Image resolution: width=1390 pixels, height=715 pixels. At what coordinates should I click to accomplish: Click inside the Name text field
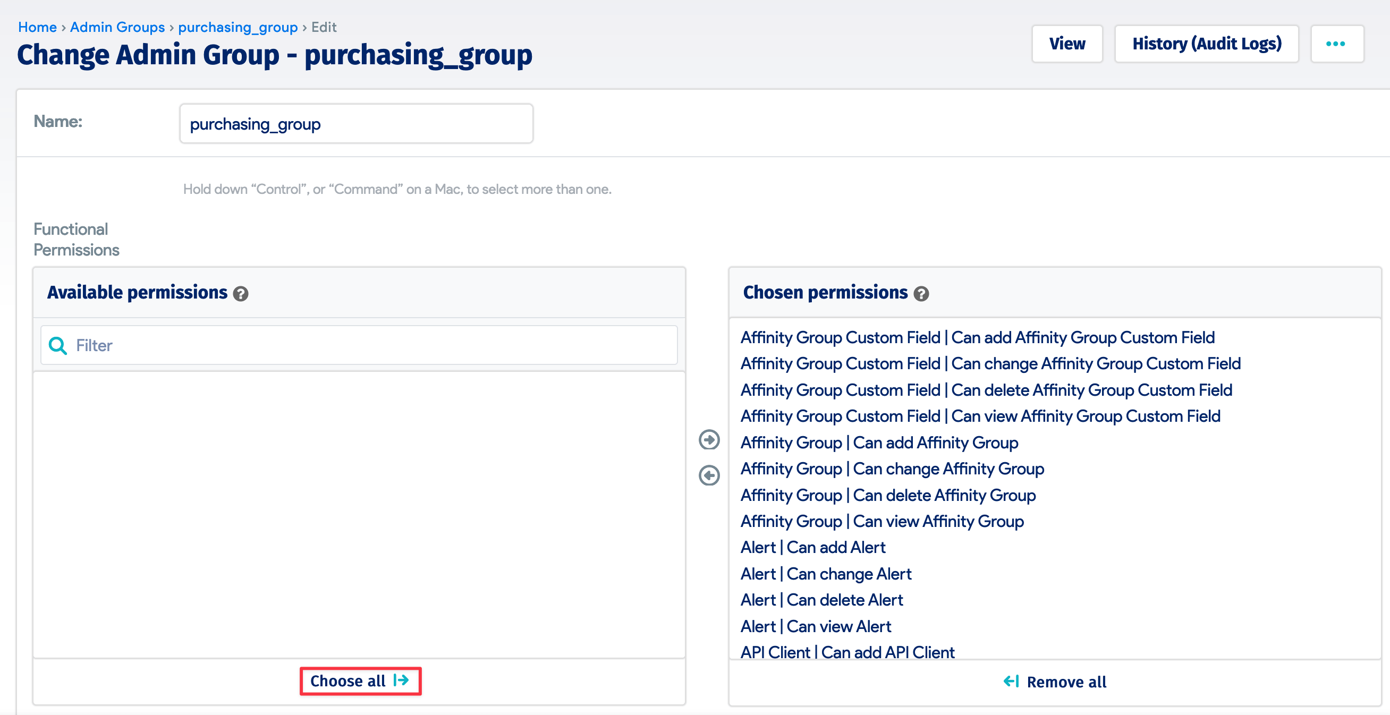click(355, 123)
